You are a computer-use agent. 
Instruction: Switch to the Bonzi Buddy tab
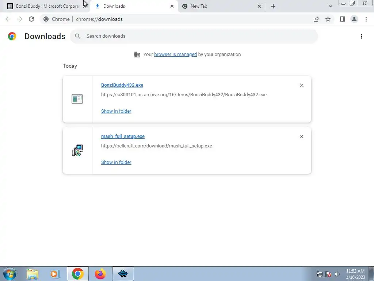[45, 6]
